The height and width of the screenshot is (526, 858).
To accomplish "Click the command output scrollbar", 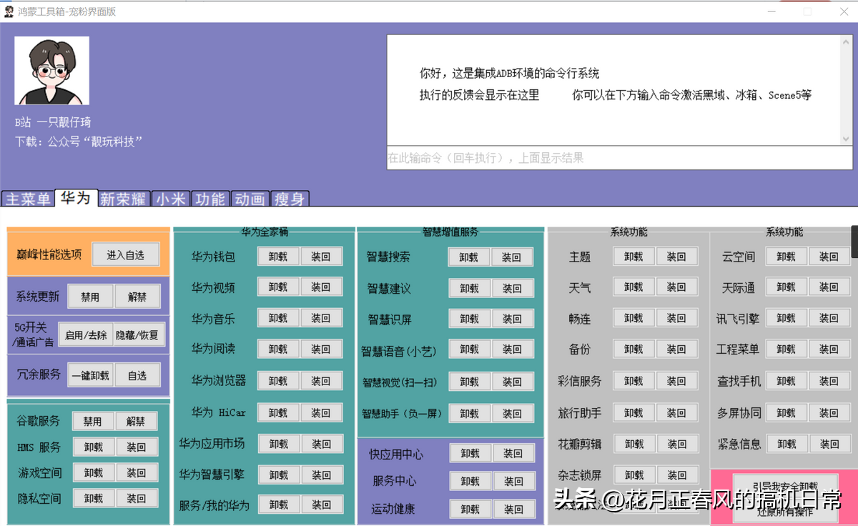I will tap(846, 91).
